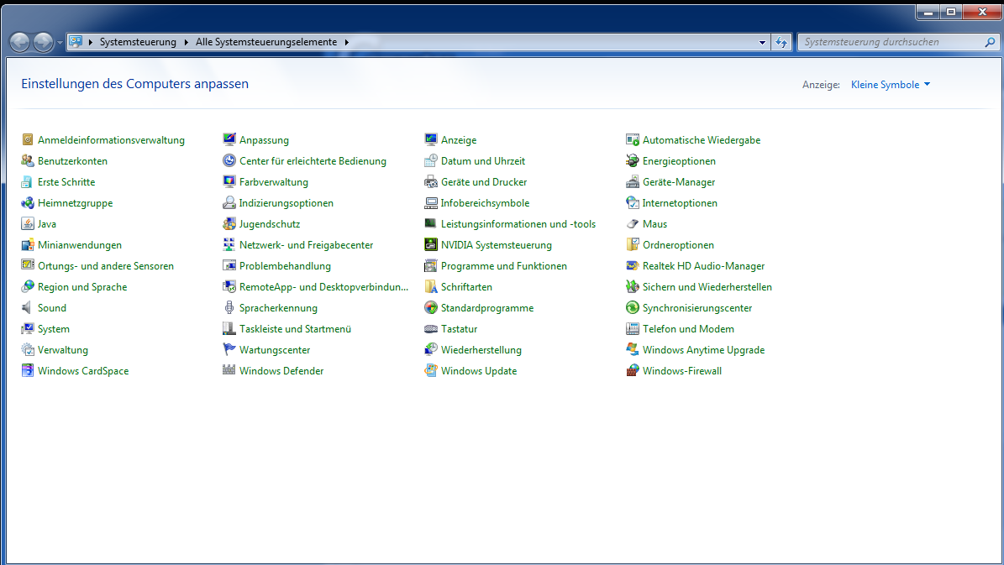Select the Alle Systemsteuerungselemente breadcrumb
1004x565 pixels.
[x=266, y=42]
